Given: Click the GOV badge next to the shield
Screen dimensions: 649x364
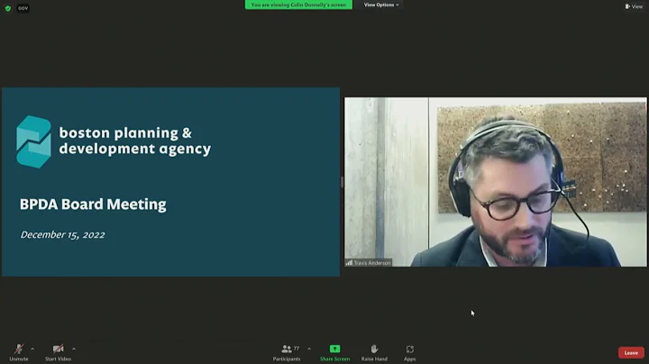Looking at the screenshot, I should [23, 8].
